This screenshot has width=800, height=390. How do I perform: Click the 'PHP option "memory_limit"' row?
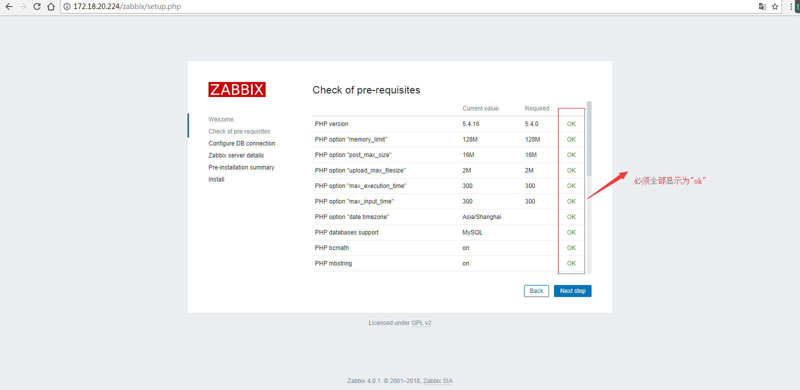click(x=449, y=139)
